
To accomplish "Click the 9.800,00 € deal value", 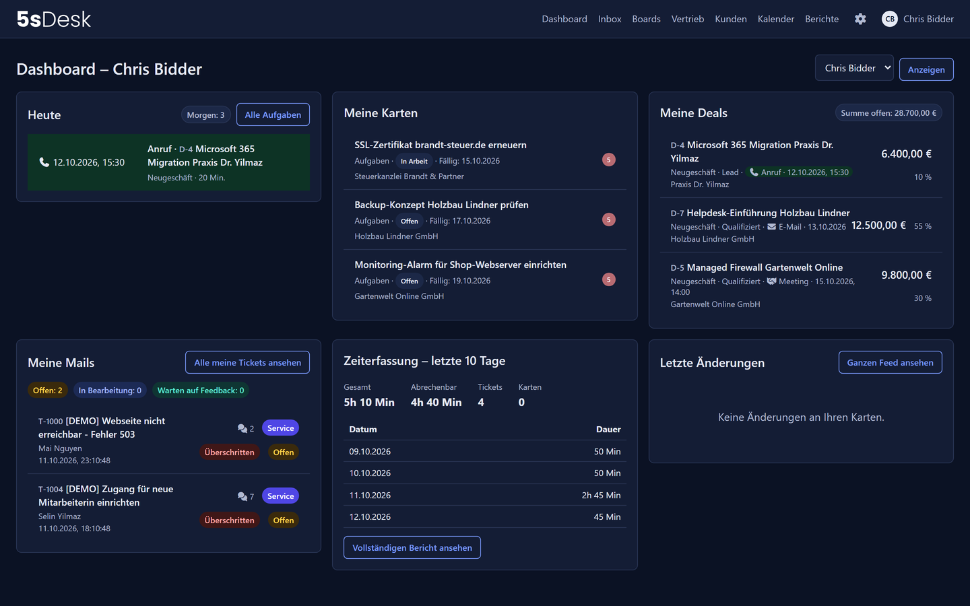I will pyautogui.click(x=907, y=275).
